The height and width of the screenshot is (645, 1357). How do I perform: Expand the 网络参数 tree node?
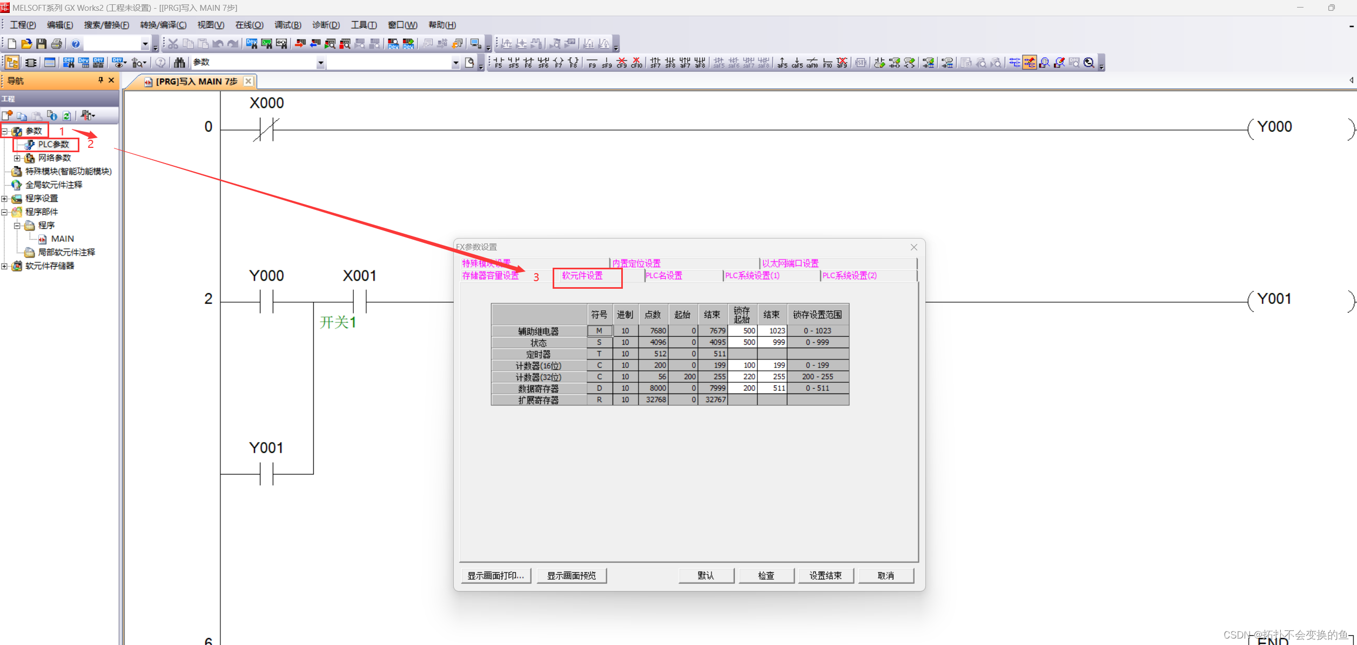[17, 158]
